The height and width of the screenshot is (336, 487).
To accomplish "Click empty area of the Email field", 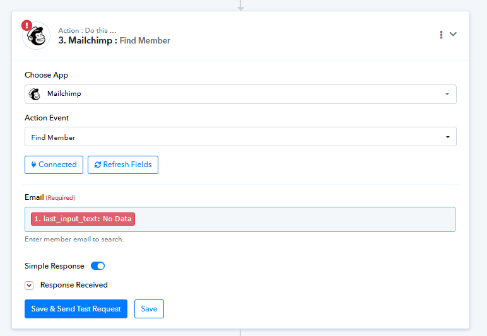I will [x=290, y=219].
